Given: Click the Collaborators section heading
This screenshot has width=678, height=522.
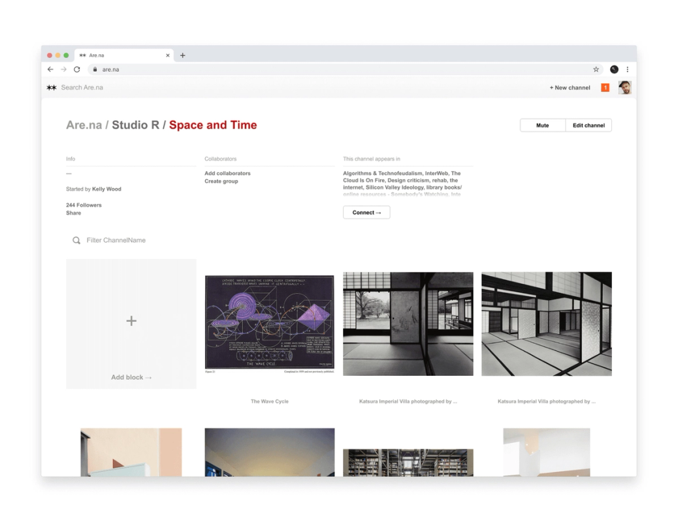Looking at the screenshot, I should coord(221,159).
